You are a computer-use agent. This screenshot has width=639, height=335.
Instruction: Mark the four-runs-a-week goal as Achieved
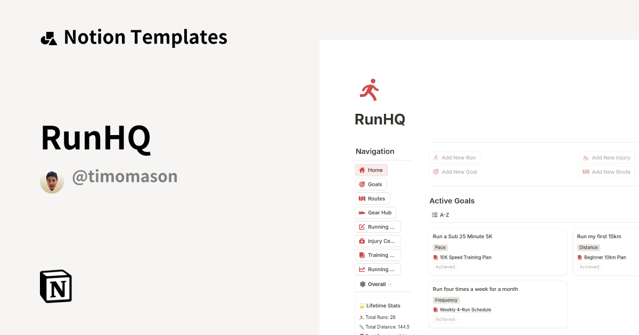(445, 319)
